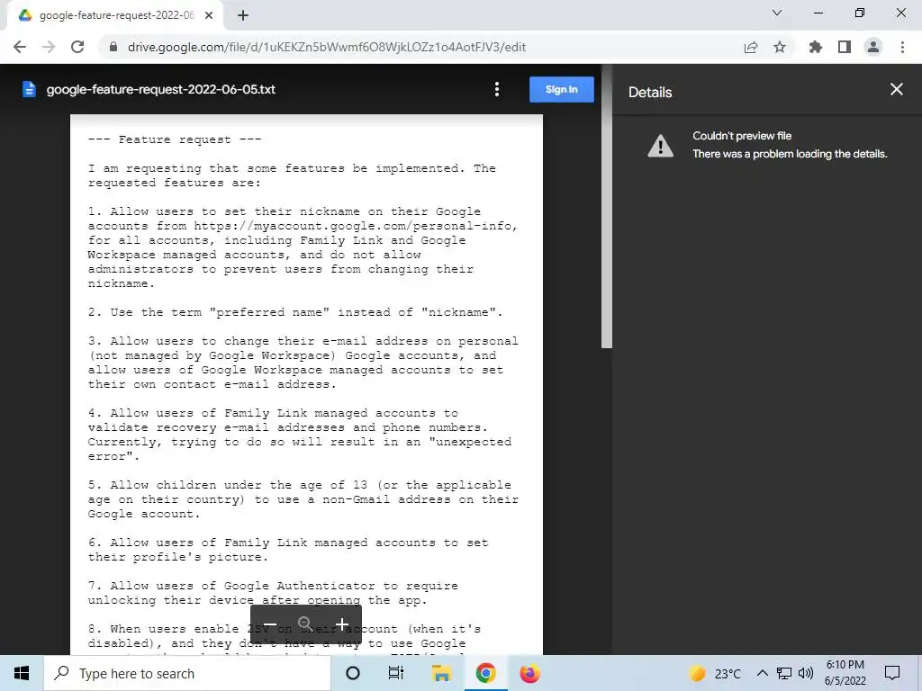The width and height of the screenshot is (922, 691).
Task: Click item 6 about profile's picture
Action: 288,550
